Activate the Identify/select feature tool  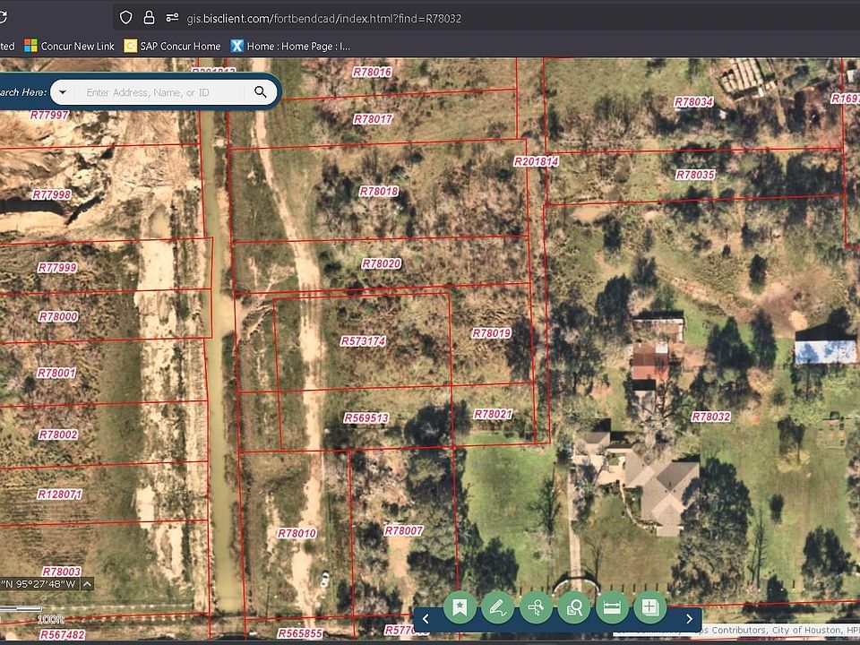(536, 608)
